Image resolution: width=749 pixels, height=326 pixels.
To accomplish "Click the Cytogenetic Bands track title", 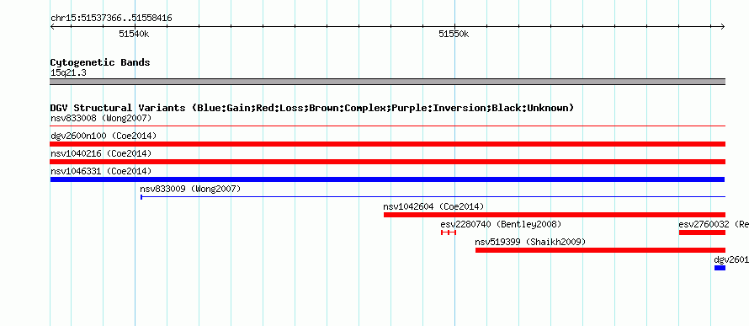I will [x=100, y=62].
